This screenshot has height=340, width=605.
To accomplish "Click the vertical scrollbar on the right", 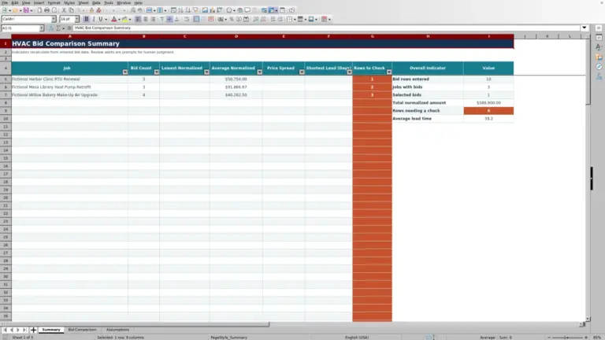I will pos(588,177).
